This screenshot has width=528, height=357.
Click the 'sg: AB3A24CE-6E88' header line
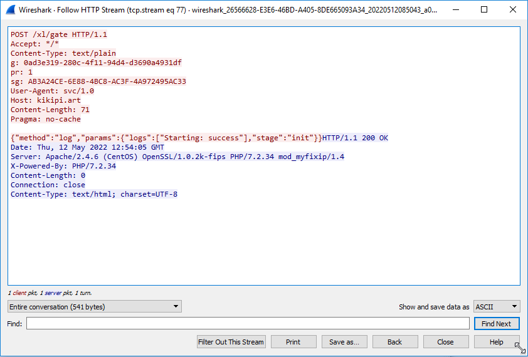[x=98, y=81]
